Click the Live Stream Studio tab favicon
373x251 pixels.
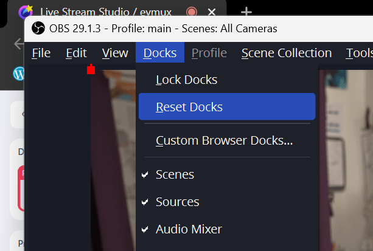coord(26,12)
